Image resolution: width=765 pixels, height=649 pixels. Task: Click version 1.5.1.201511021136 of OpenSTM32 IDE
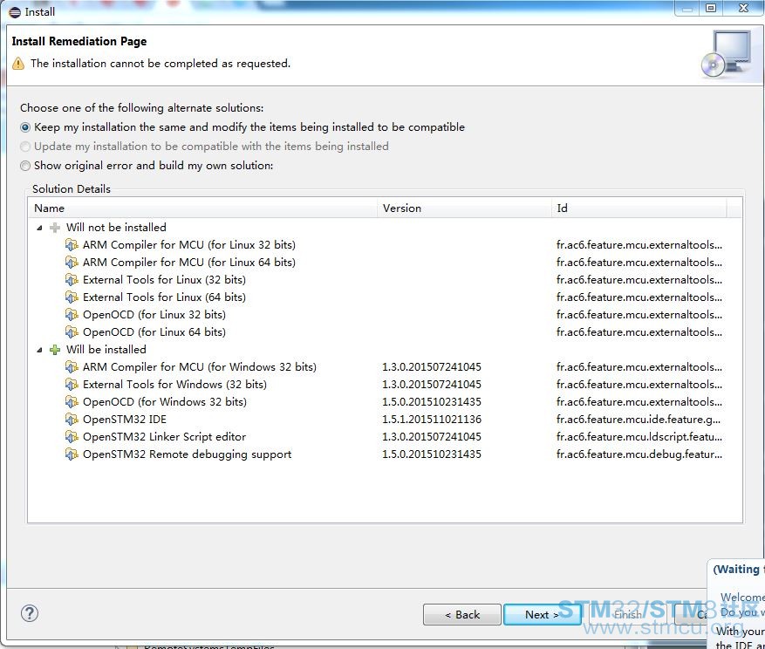(432, 420)
